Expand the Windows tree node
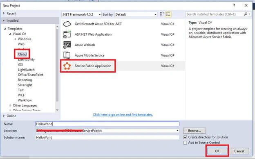Image resolution: width=255 pixels, height=159 pixels. 16,39
